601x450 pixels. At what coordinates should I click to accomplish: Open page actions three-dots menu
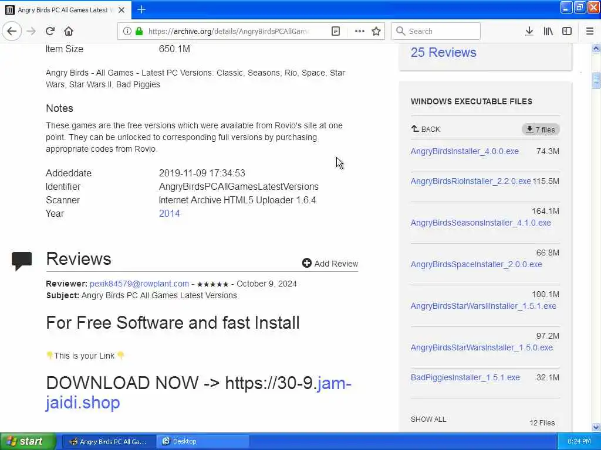click(360, 31)
